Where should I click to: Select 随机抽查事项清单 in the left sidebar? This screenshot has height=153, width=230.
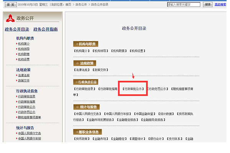click(30, 117)
